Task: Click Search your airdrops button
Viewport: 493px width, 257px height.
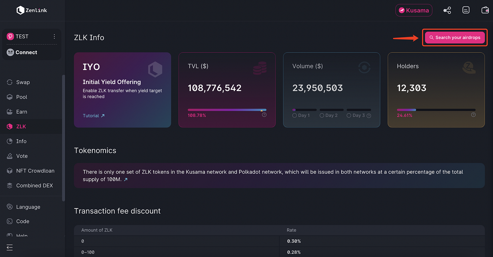Action: [x=455, y=38]
